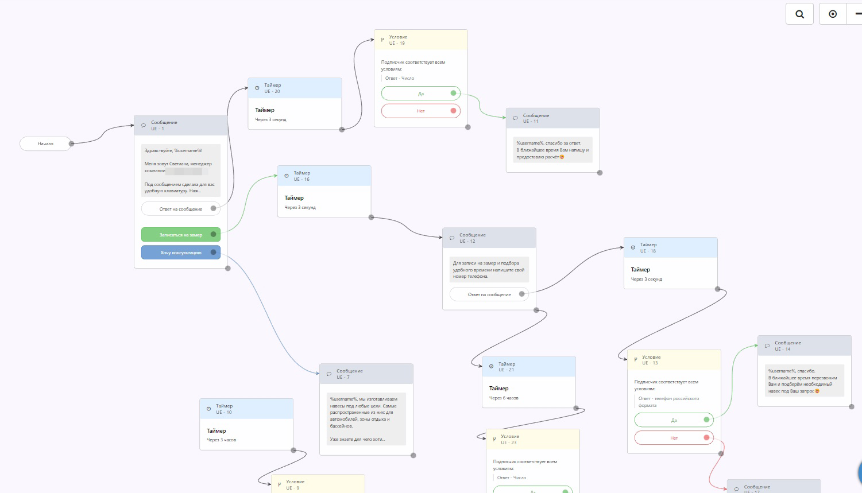This screenshot has width=862, height=493.
Task: Select the Нет branch in Условие UE - 13
Action: pos(674,438)
